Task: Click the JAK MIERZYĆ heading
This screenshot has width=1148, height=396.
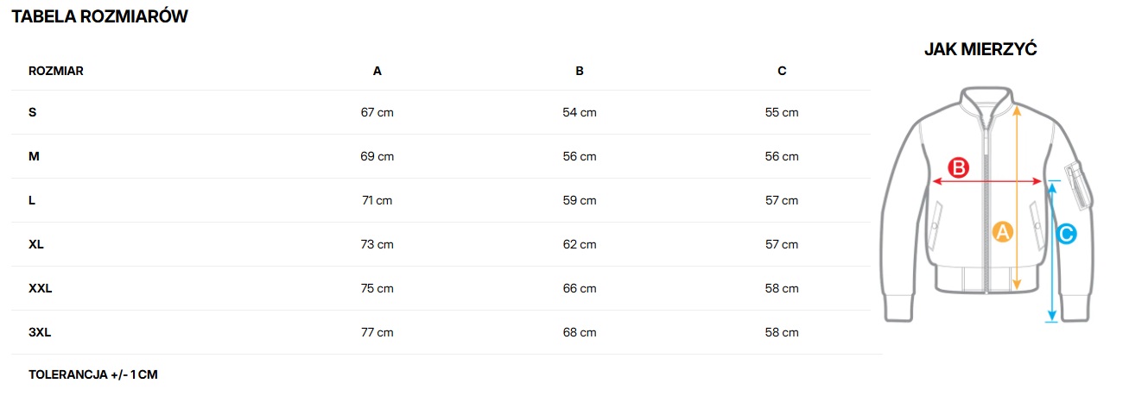Action: 980,49
